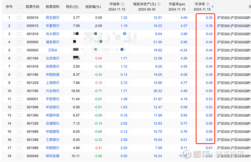Check the box for row 保利发展
This screenshot has width=251, height=162.
click(x=19, y=156)
